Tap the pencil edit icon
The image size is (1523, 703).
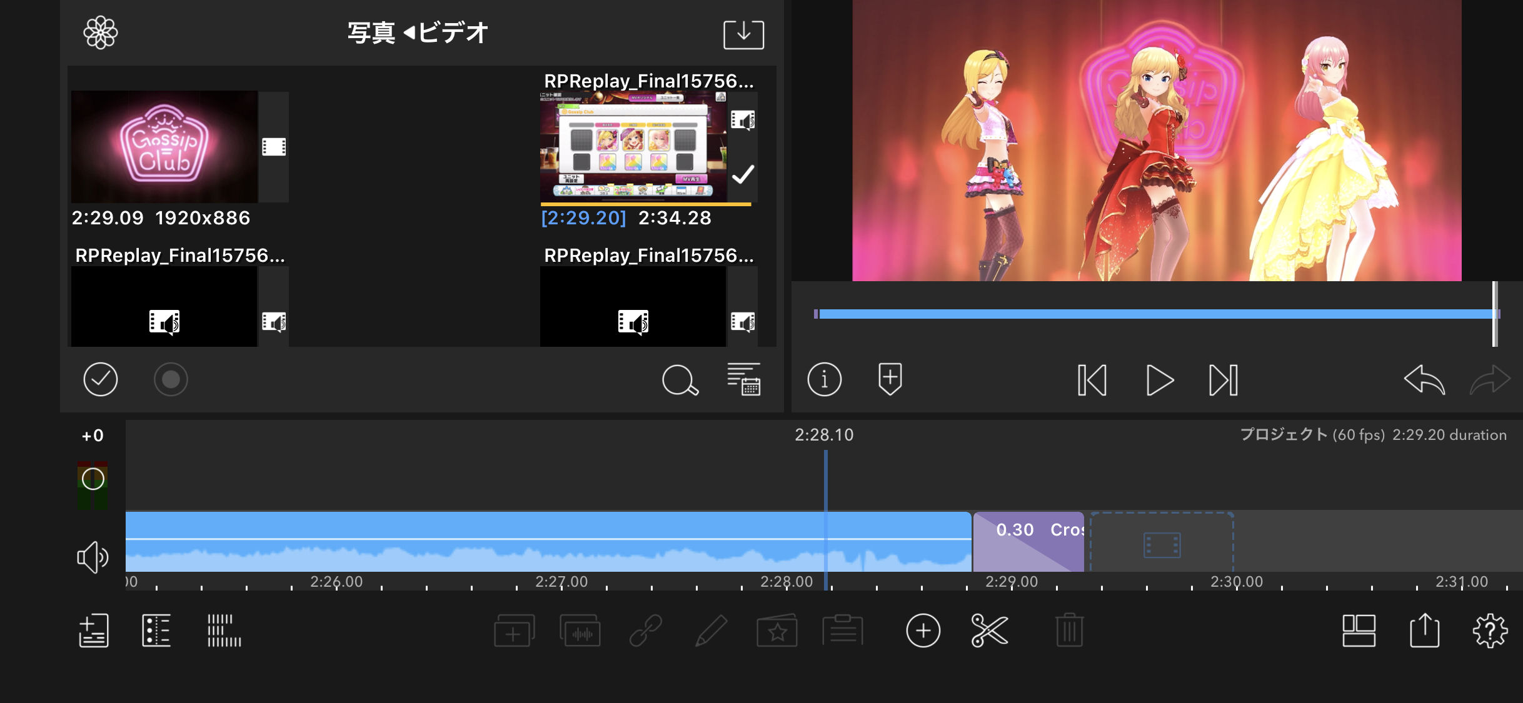coord(711,631)
